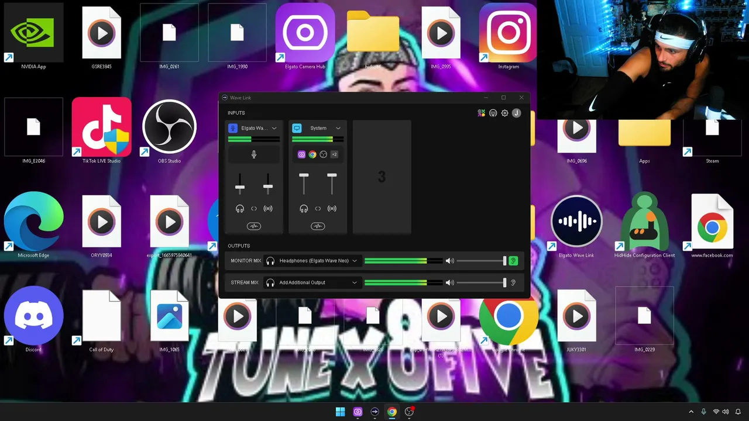
Task: Switch to Wave Link on the taskbar
Action: (374, 412)
